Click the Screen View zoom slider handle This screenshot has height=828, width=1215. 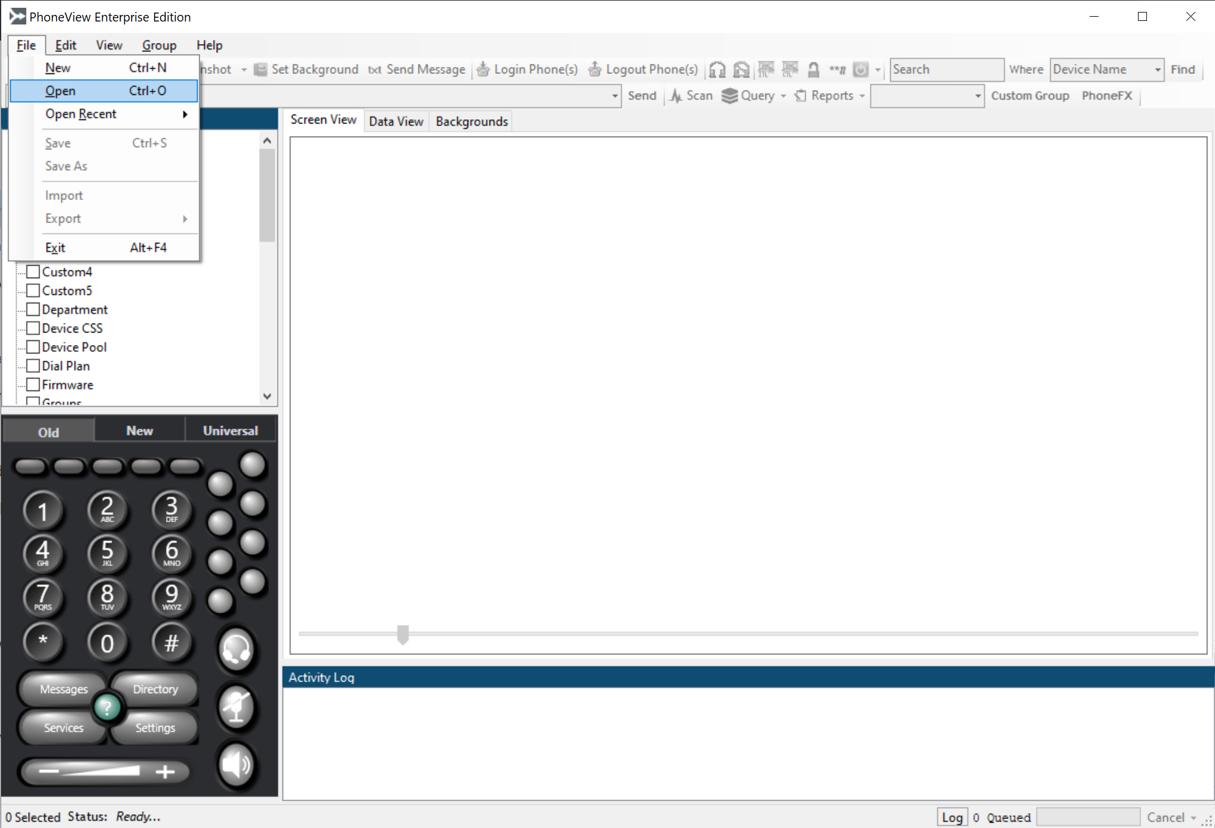(x=403, y=635)
